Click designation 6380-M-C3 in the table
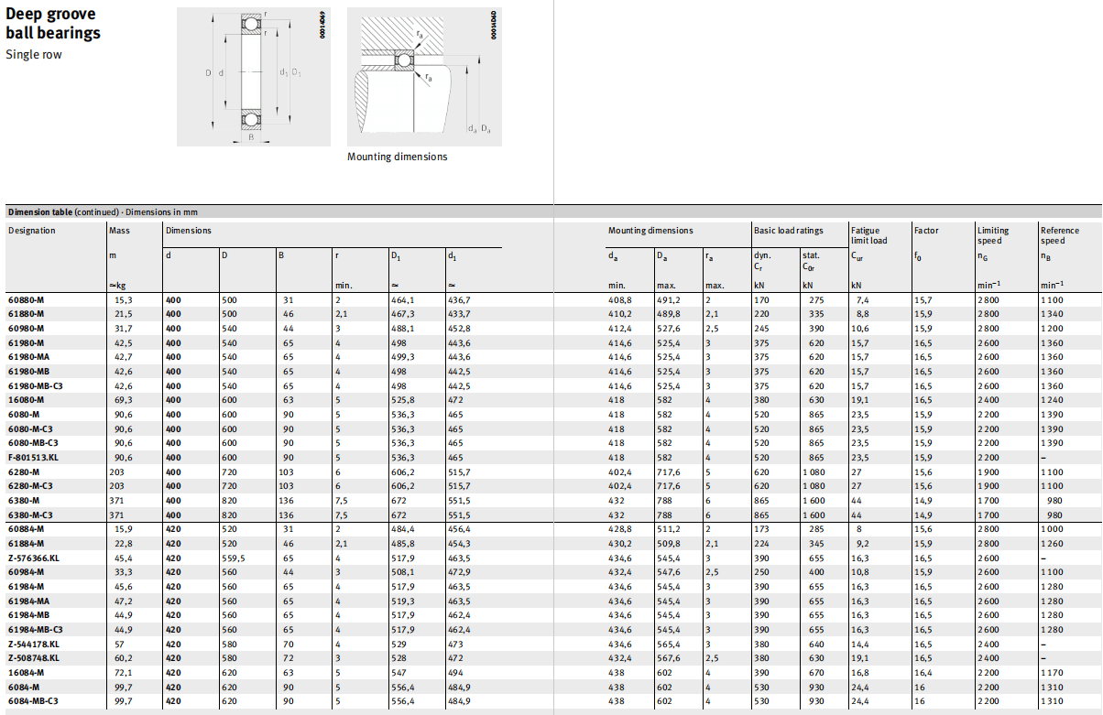This screenshot has height=715, width=1103. pyautogui.click(x=30, y=515)
